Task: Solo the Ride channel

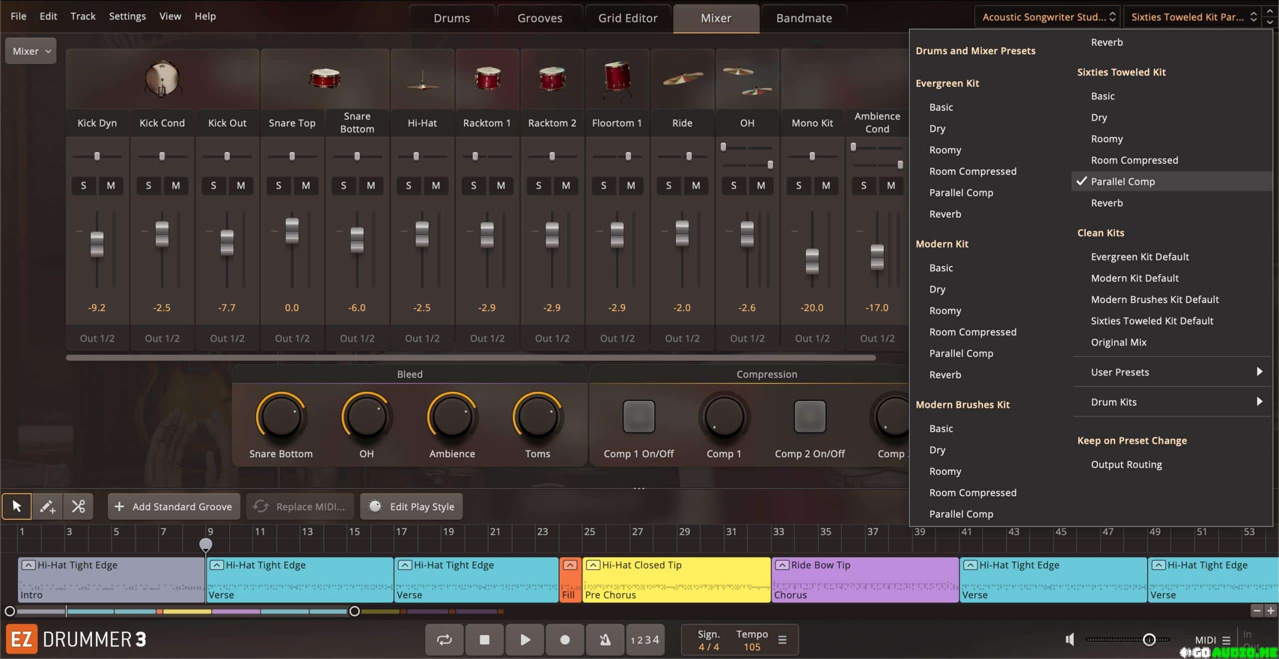Action: pyautogui.click(x=668, y=185)
